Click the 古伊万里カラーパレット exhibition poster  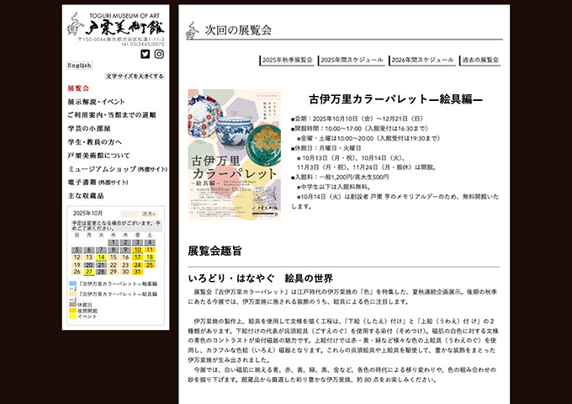(235, 154)
